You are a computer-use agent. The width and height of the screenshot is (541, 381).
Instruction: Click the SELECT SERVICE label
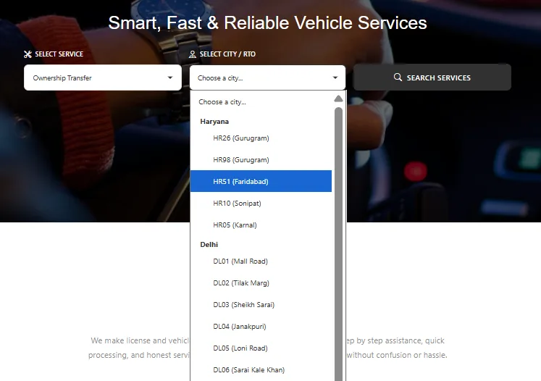59,54
